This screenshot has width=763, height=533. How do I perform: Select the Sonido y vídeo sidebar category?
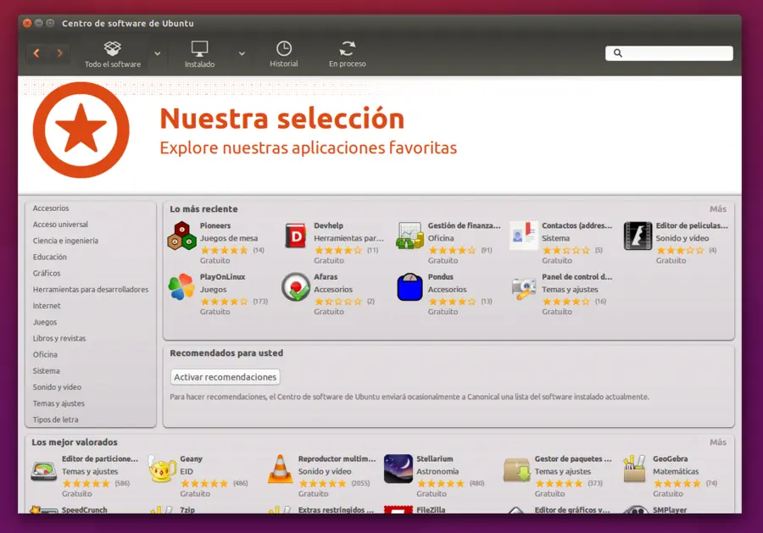[x=57, y=387]
